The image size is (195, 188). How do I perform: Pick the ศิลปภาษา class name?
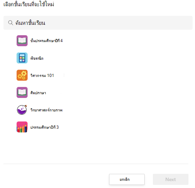coord(38,93)
